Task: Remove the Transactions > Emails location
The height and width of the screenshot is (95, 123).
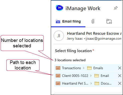Action: tap(120, 68)
